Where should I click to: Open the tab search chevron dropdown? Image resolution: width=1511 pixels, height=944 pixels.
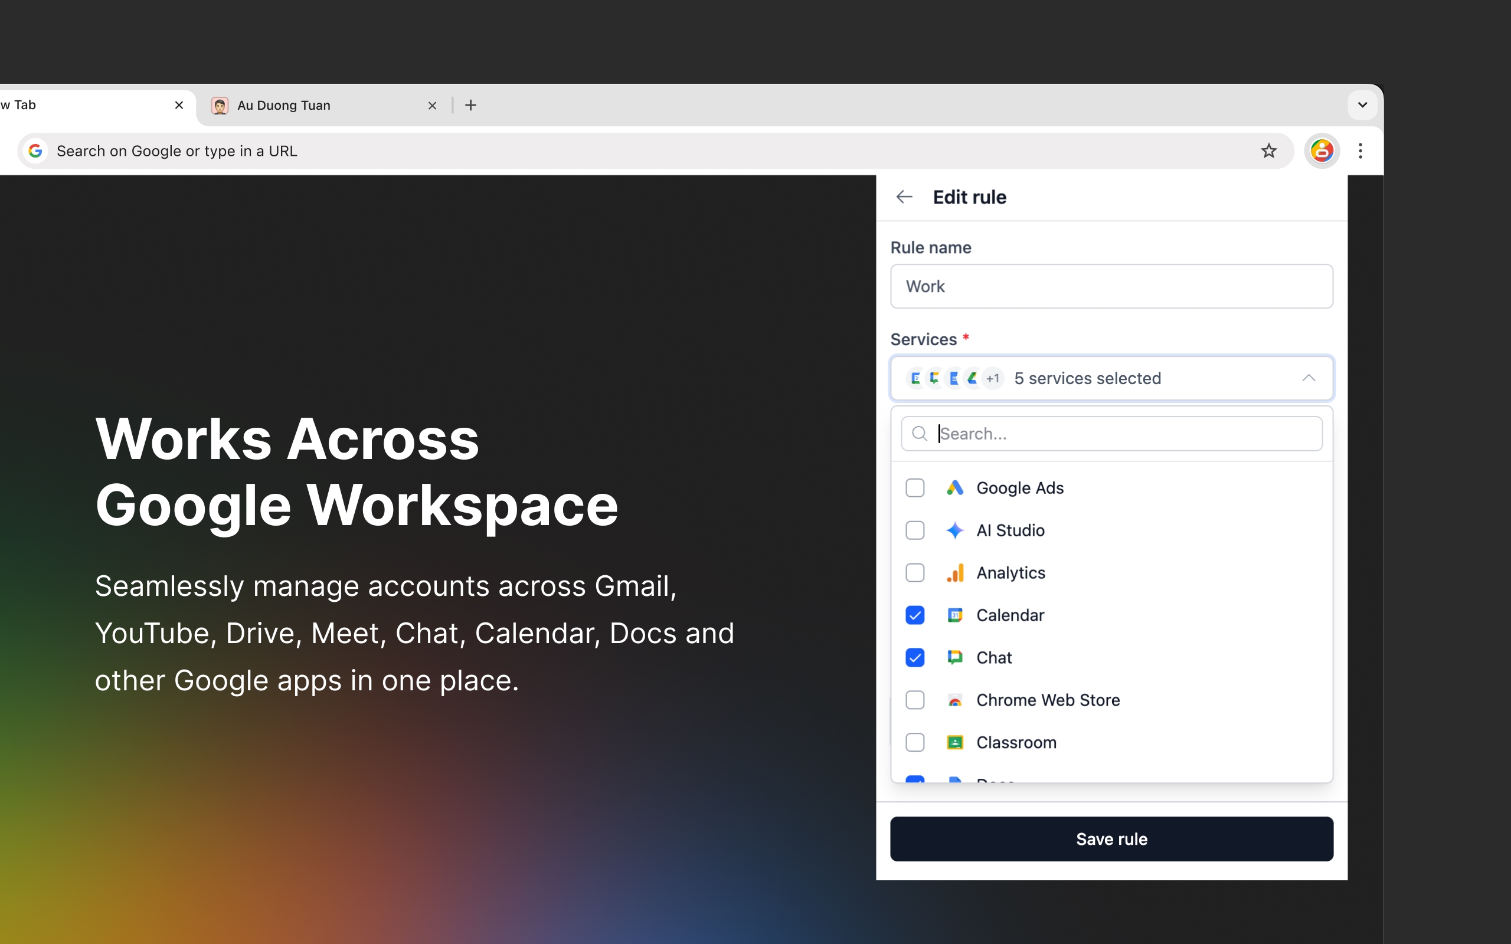click(x=1362, y=105)
